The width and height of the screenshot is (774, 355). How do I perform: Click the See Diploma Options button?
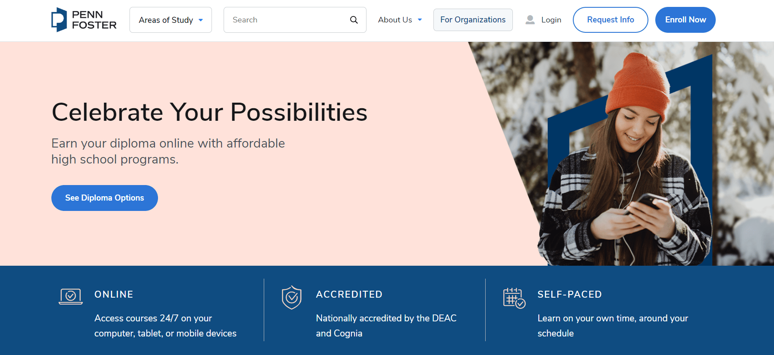(104, 198)
